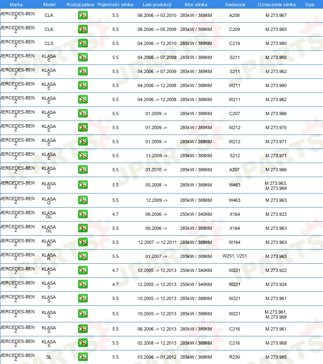Viewport: 323px width, 364px height.
Task: Select engine code M 273.922
Action: pos(276,270)
